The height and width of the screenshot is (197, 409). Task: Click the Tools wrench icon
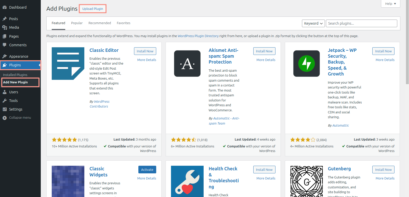[5, 101]
